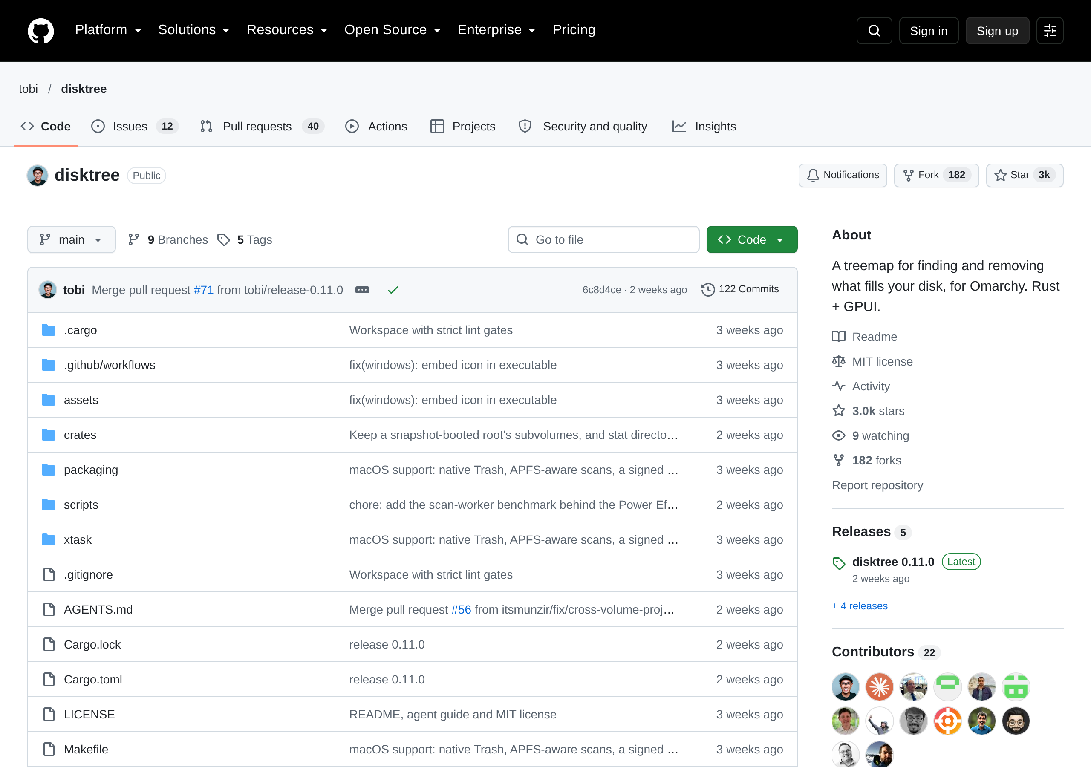Click tobi's avatar beside the repository title
Viewport: 1091px width, 767px height.
tap(38, 176)
